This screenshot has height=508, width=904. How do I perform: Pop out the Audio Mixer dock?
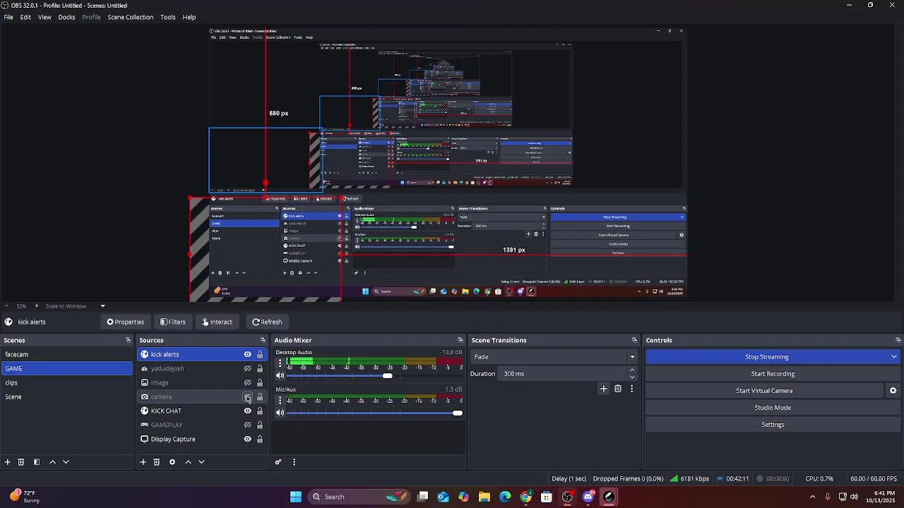pyautogui.click(x=460, y=340)
